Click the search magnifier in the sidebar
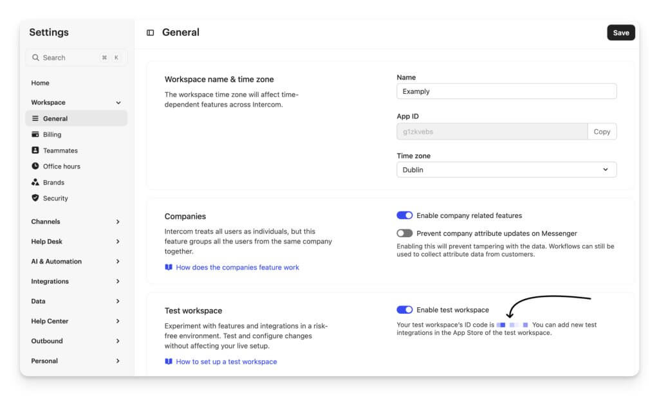659x396 pixels. (36, 57)
